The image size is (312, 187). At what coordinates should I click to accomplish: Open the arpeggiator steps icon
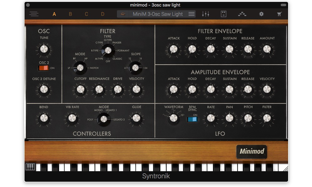coord(242,14)
